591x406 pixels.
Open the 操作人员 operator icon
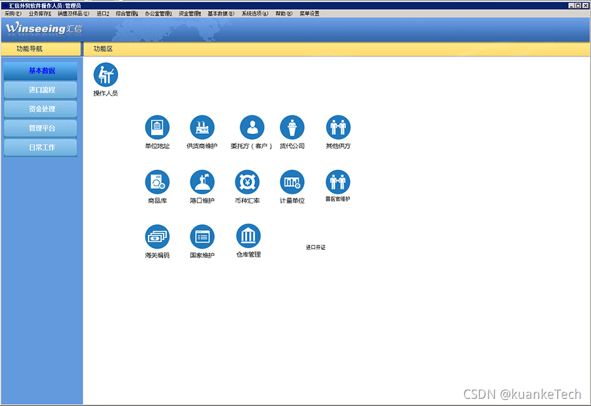click(106, 75)
